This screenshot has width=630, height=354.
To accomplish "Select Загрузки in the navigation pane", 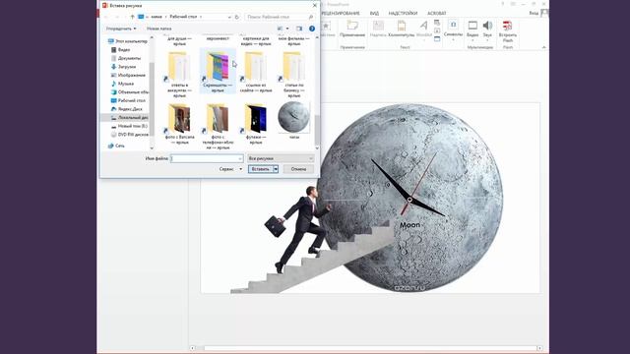I will click(123, 67).
